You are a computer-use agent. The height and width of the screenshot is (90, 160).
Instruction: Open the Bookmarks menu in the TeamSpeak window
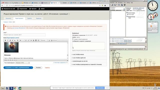click(112, 3)
